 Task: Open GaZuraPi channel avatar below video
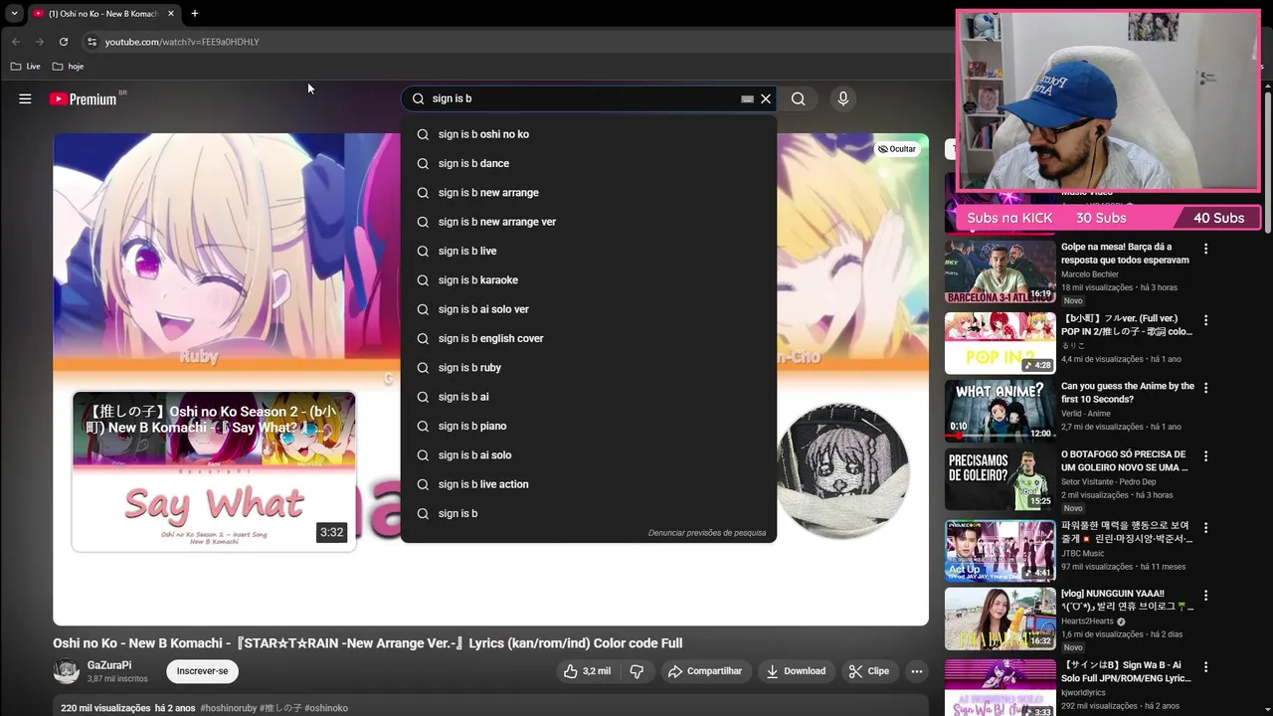67,671
